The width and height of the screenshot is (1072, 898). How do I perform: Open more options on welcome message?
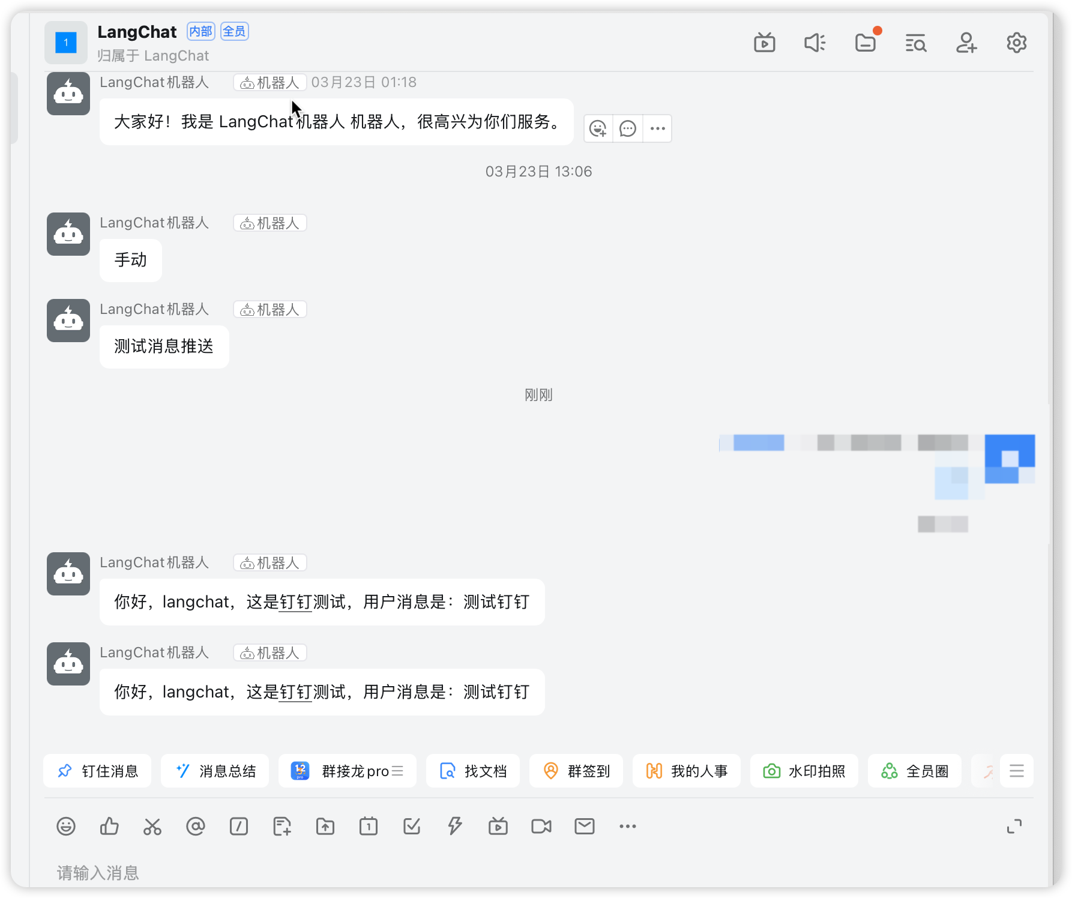pyautogui.click(x=658, y=128)
